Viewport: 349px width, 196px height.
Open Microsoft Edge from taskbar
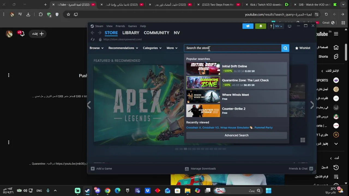pos(118,191)
